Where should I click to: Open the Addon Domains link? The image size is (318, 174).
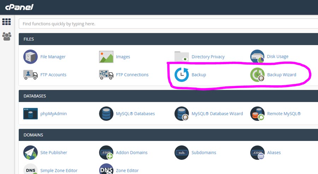[x=132, y=153]
